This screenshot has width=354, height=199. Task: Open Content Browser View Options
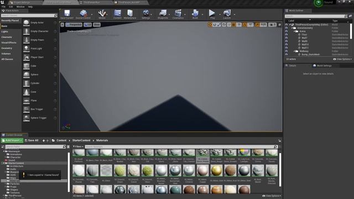[x=272, y=196]
